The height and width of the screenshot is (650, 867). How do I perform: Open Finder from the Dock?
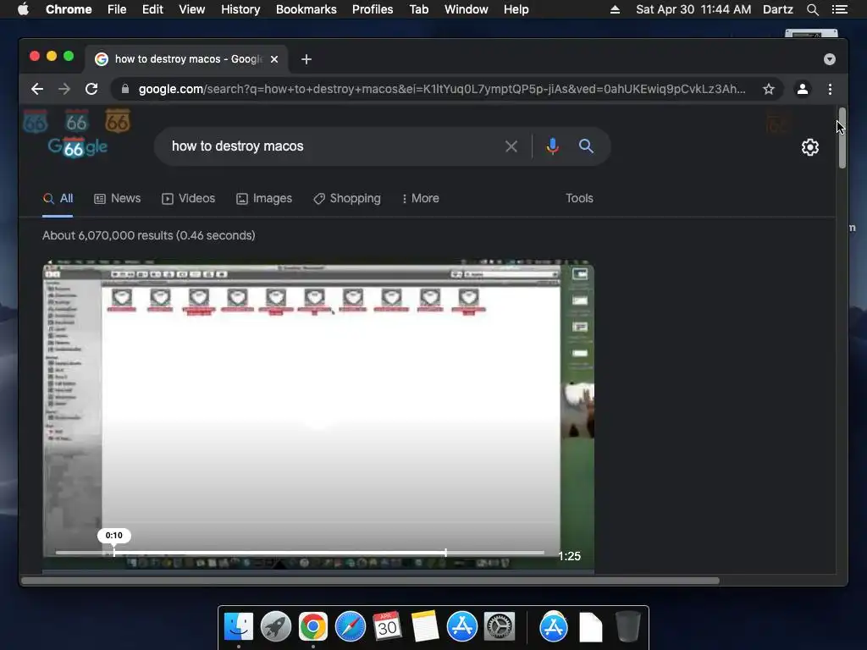click(239, 627)
